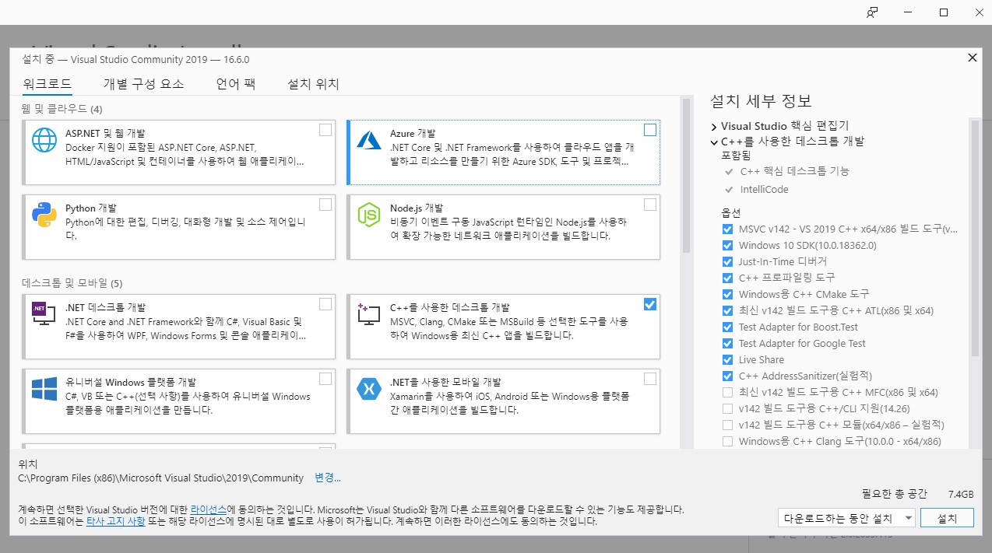This screenshot has height=553, width=992.
Task: Click the C++ core desktop features item
Action: click(x=794, y=171)
